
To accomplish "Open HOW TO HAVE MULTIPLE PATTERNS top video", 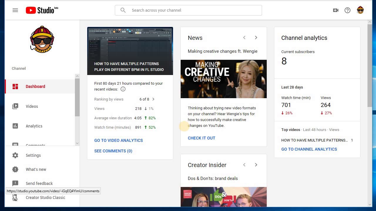I will pyautogui.click(x=314, y=140).
